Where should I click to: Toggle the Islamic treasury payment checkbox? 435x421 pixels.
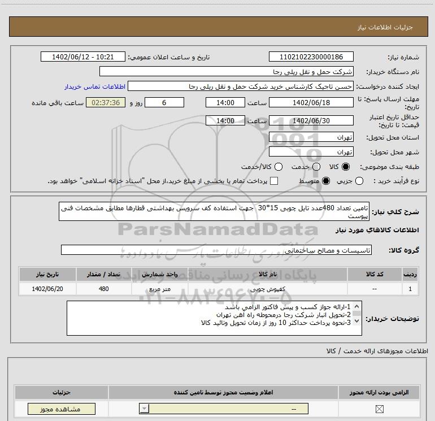click(274, 181)
